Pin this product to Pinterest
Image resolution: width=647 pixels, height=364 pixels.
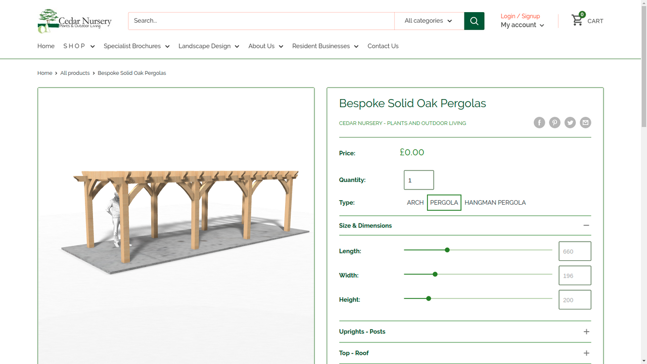click(x=554, y=122)
